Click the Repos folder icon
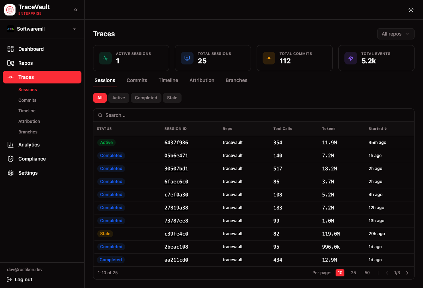Viewport: 423px width, 288px height. (x=11, y=63)
